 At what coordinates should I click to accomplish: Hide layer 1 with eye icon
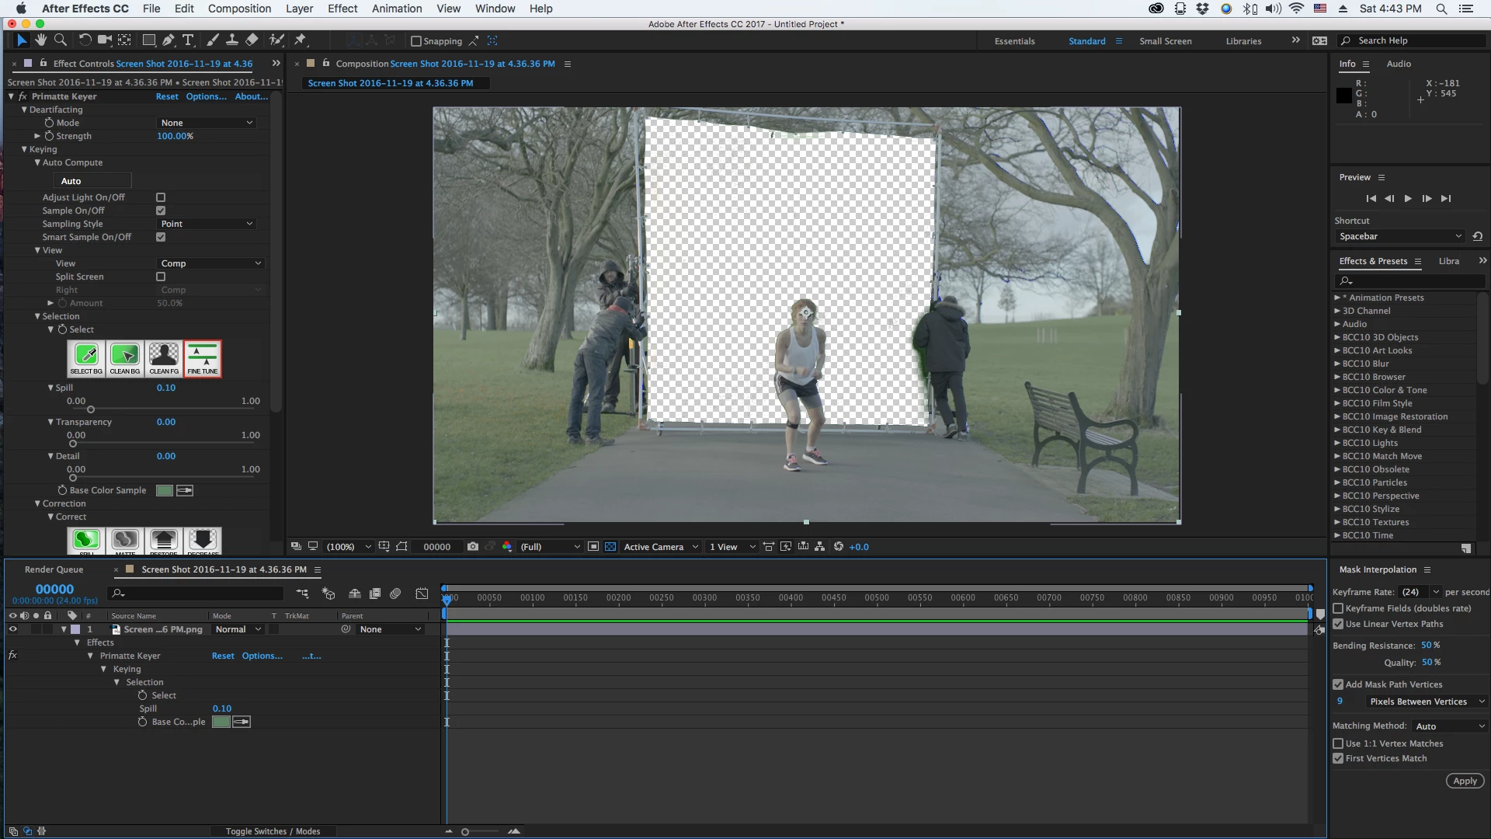12,629
